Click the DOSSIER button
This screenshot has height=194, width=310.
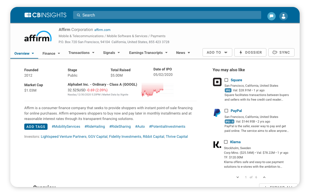point(250,52)
